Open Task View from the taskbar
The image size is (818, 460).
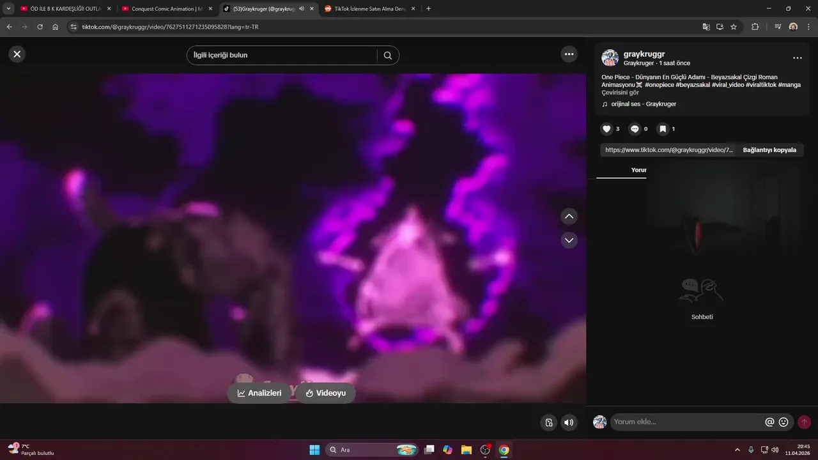click(x=429, y=450)
